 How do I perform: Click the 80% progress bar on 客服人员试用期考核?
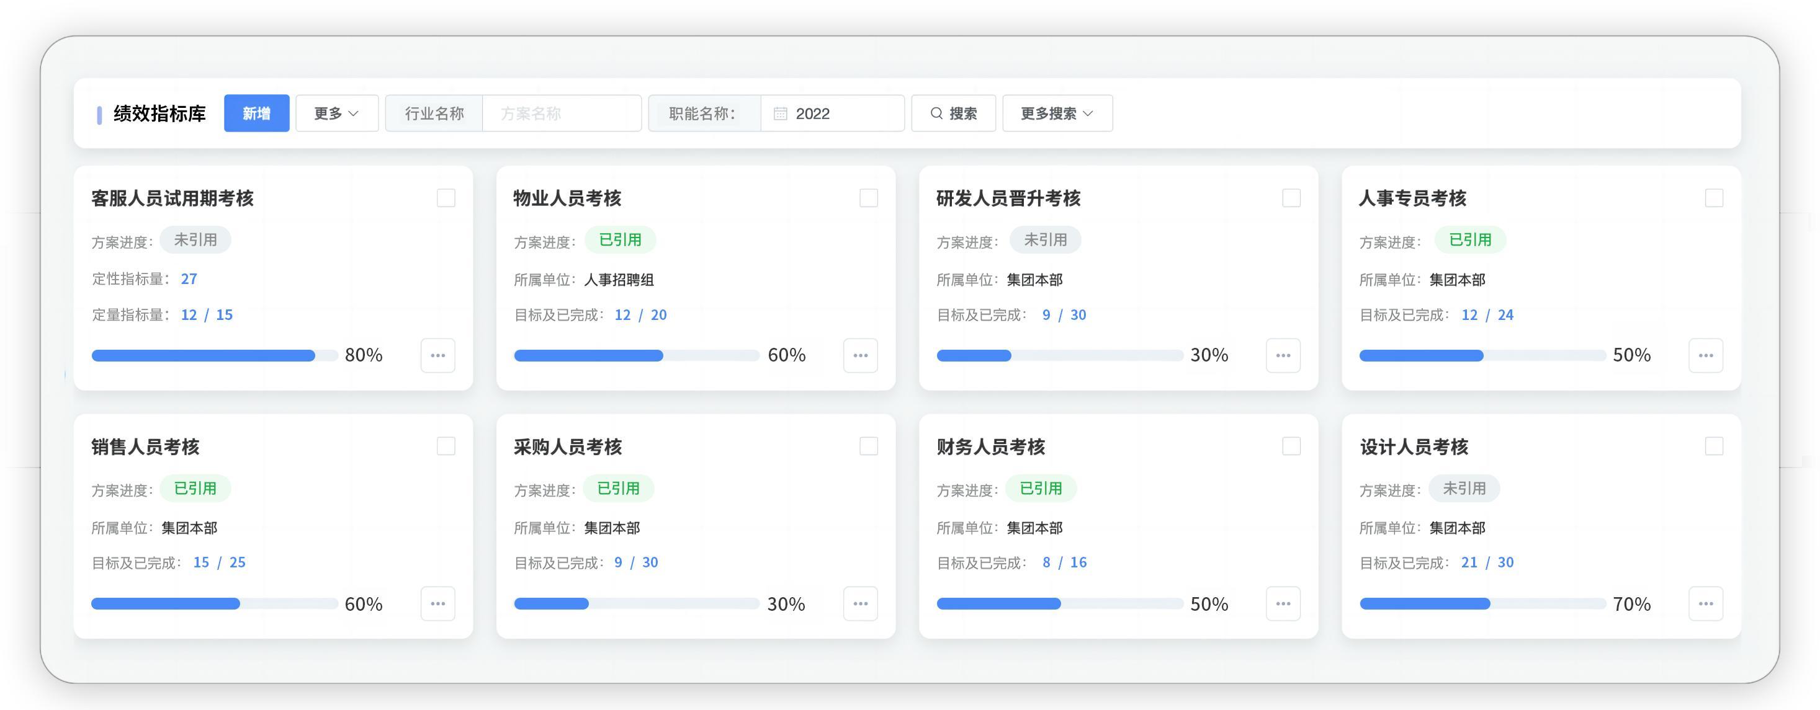point(214,356)
